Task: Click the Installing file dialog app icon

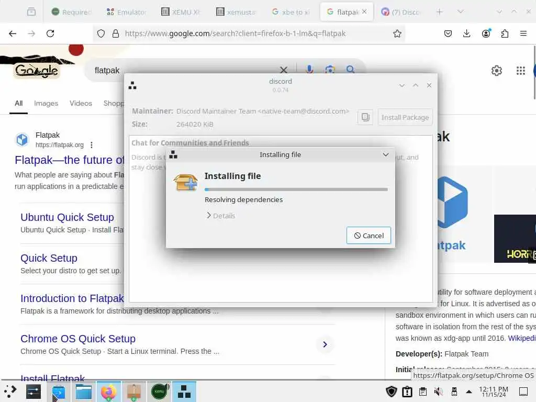Action: tap(173, 154)
